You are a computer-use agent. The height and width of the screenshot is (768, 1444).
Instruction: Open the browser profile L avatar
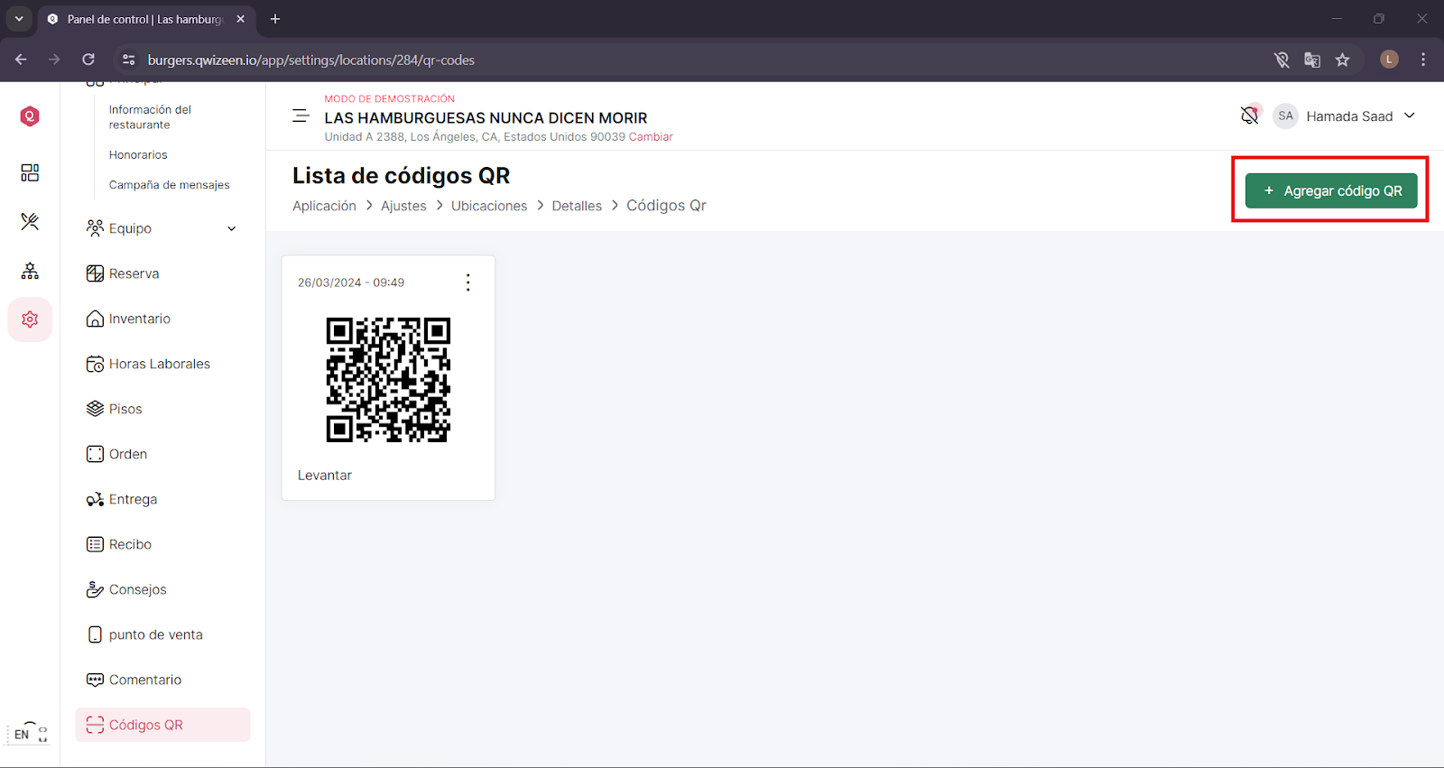(x=1389, y=60)
